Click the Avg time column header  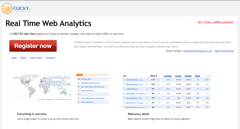(x=178, y=76)
